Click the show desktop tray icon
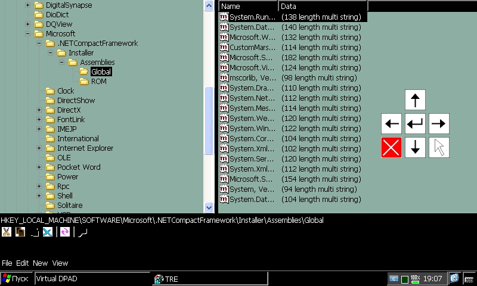Image resolution: width=477 pixels, height=286 pixels. 454,278
